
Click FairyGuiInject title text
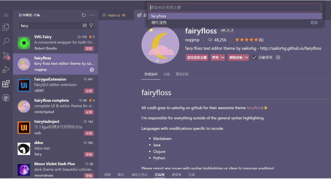point(47,121)
